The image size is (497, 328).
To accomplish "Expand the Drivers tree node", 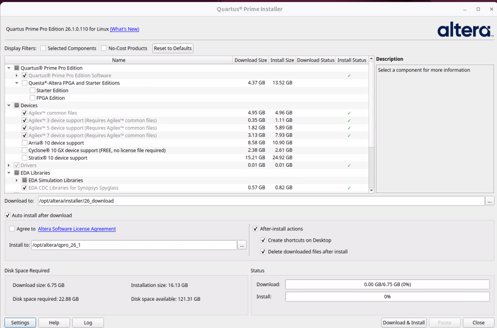I will [x=9, y=165].
